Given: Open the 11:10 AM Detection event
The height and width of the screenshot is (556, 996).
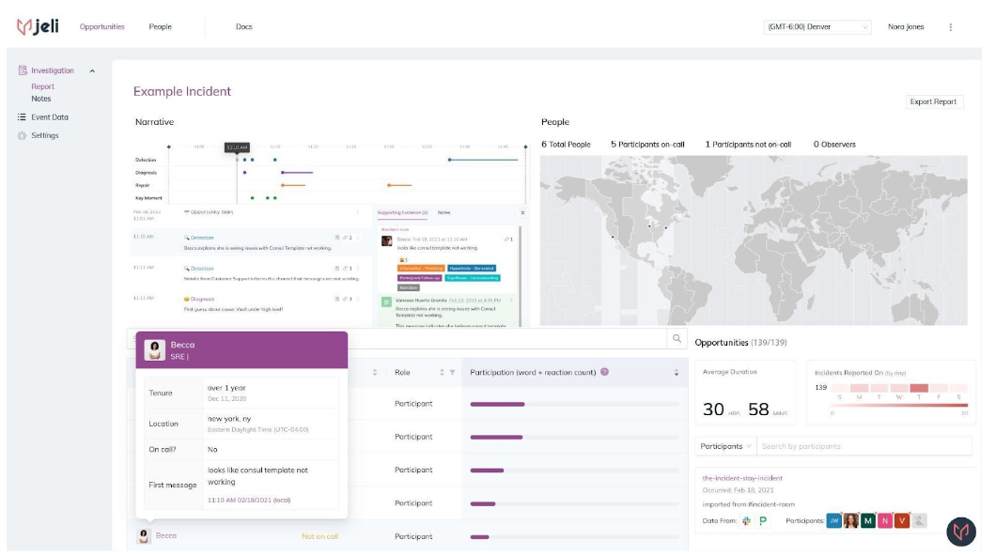Looking at the screenshot, I should [202, 238].
